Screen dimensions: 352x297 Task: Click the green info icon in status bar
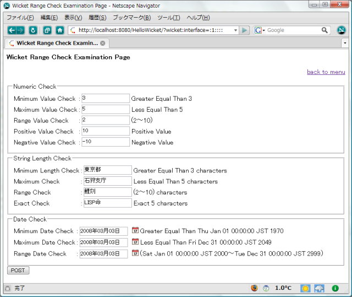coord(335,288)
